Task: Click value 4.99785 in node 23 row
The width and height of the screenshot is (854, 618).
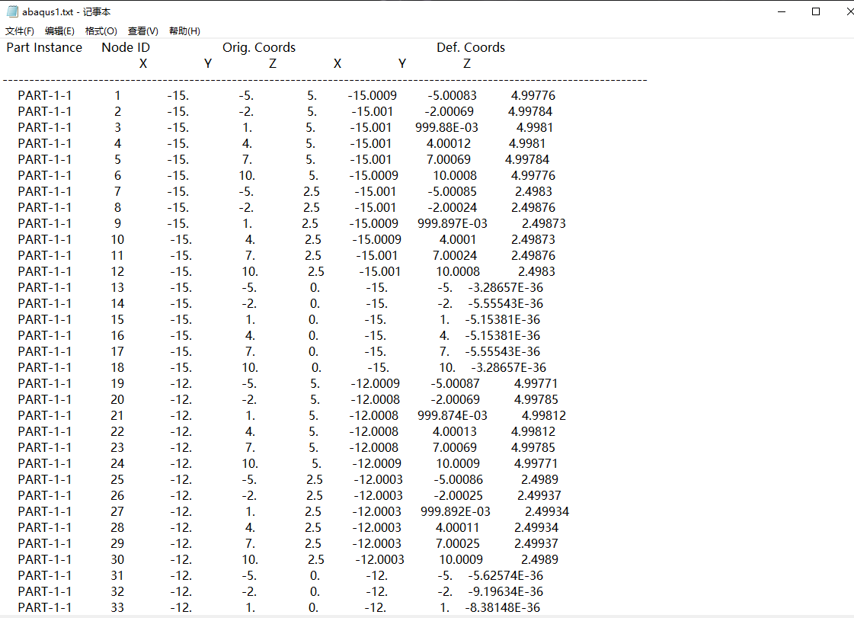Action: 533,447
